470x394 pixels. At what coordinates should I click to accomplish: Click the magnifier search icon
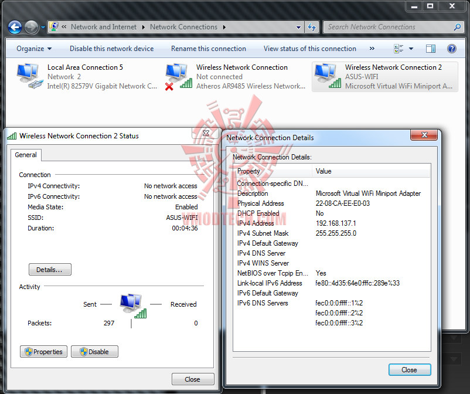(457, 28)
